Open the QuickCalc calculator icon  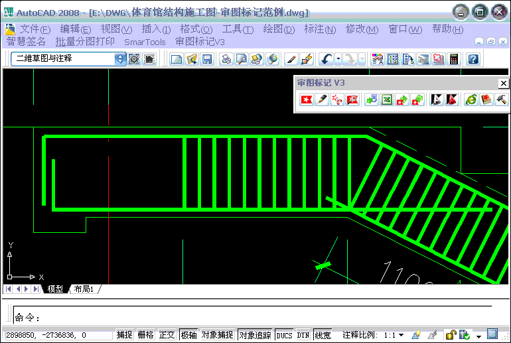coord(454,59)
